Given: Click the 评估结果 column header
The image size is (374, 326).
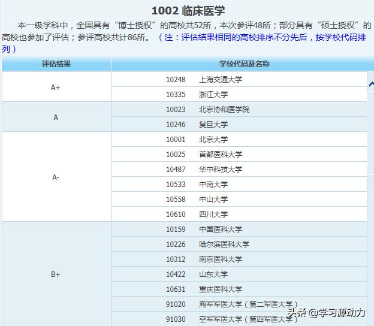Looking at the screenshot, I should point(56,64).
